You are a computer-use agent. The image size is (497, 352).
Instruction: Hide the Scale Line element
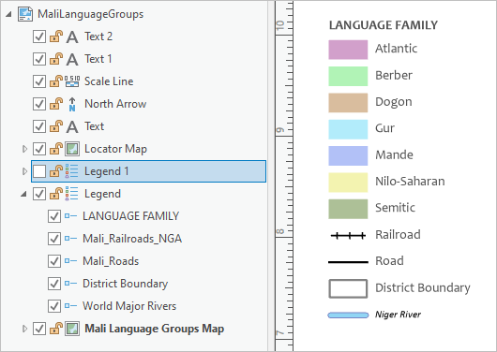click(x=39, y=81)
